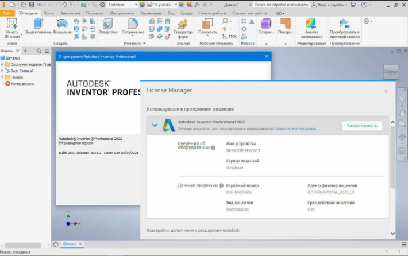This screenshot has height=256, width=408.
Task: Collapse Autodesk Inventor Professional 2022 license chevron
Action: 155,125
